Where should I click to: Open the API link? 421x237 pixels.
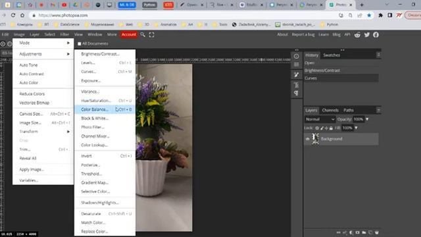pyautogui.click(x=347, y=34)
